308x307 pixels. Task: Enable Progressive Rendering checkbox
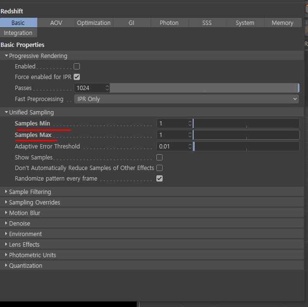[77, 67]
